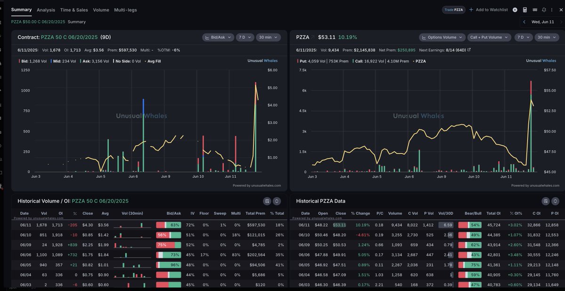Click the PZZA $50.00 C 06/20/2025 breadcrumb link
Viewport: 565px width, 291px height.
click(x=38, y=22)
